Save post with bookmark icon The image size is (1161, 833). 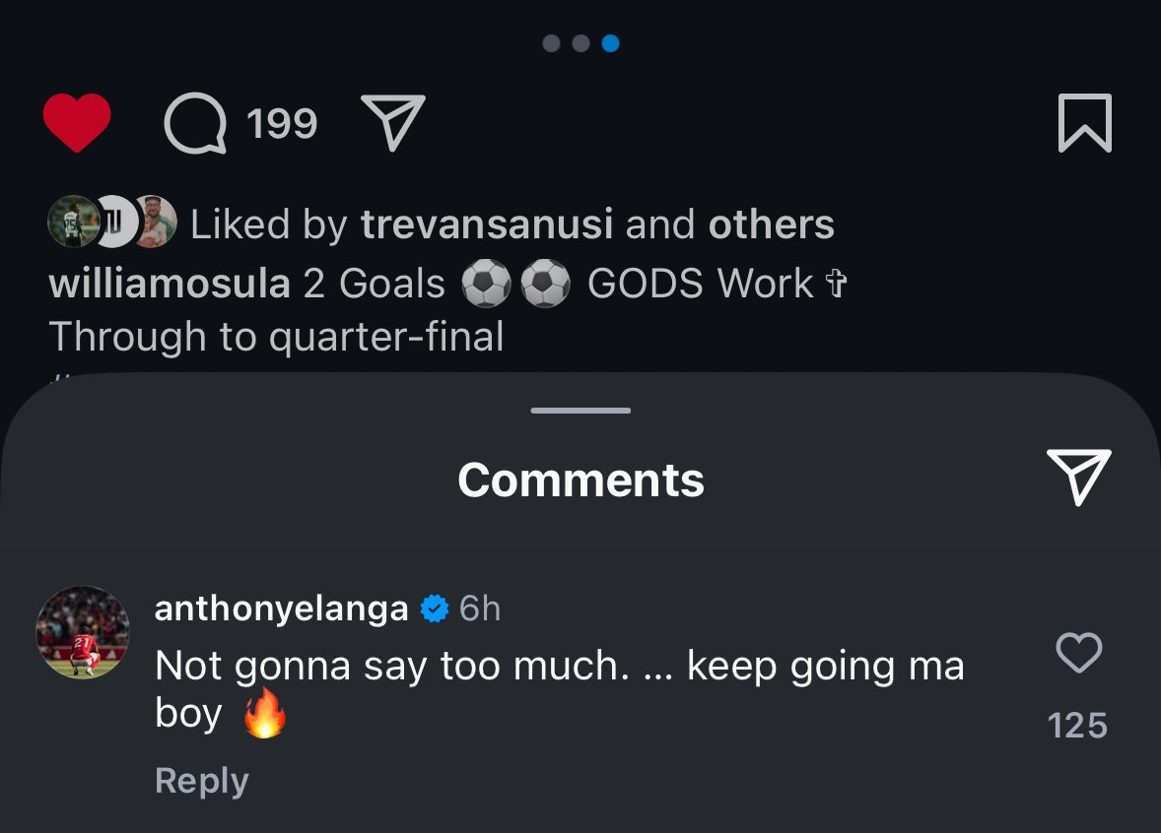coord(1085,123)
